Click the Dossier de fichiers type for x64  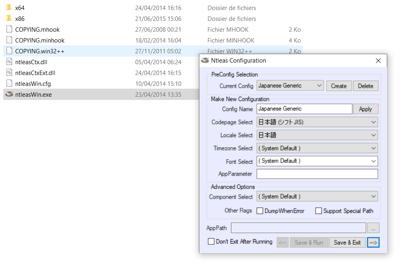[232, 8]
